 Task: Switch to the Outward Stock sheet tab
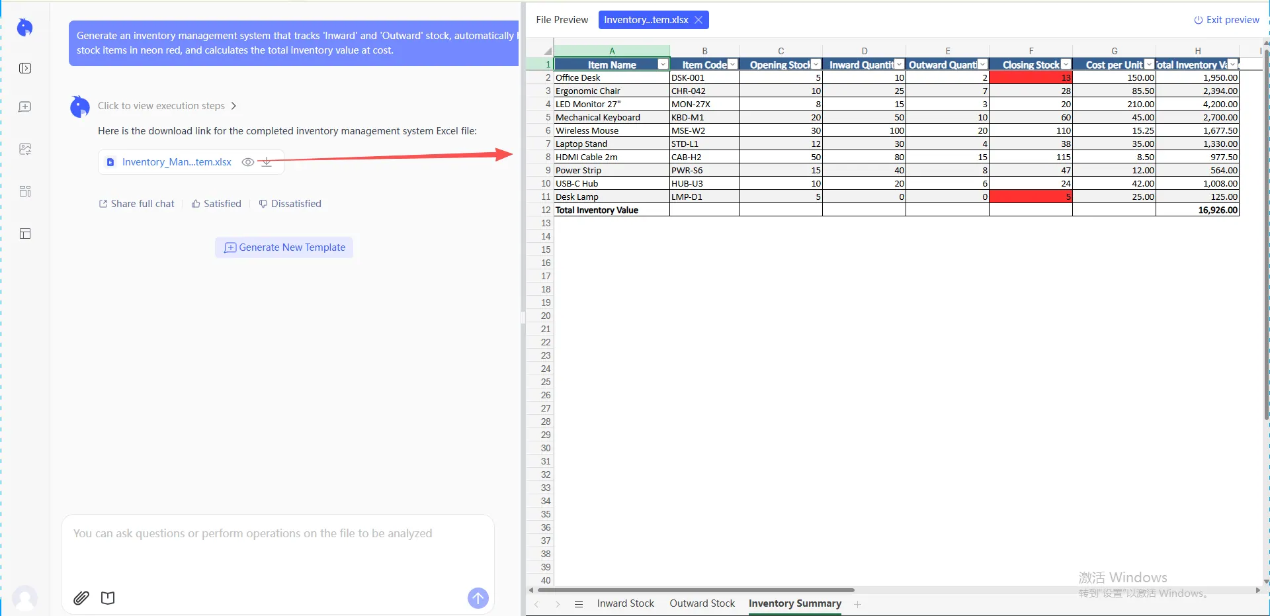point(702,603)
